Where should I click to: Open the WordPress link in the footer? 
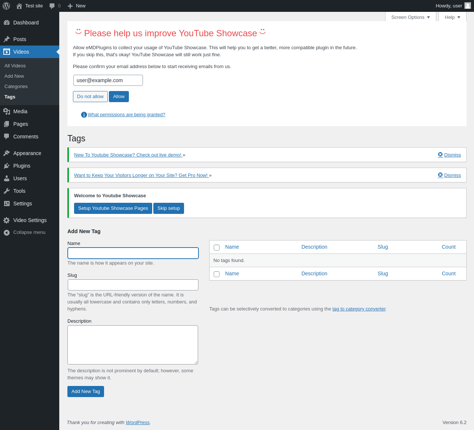pyautogui.click(x=138, y=423)
